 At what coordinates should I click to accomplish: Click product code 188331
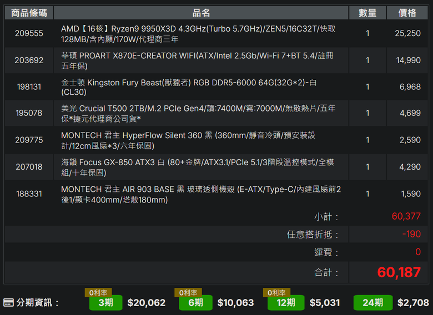point(29,194)
